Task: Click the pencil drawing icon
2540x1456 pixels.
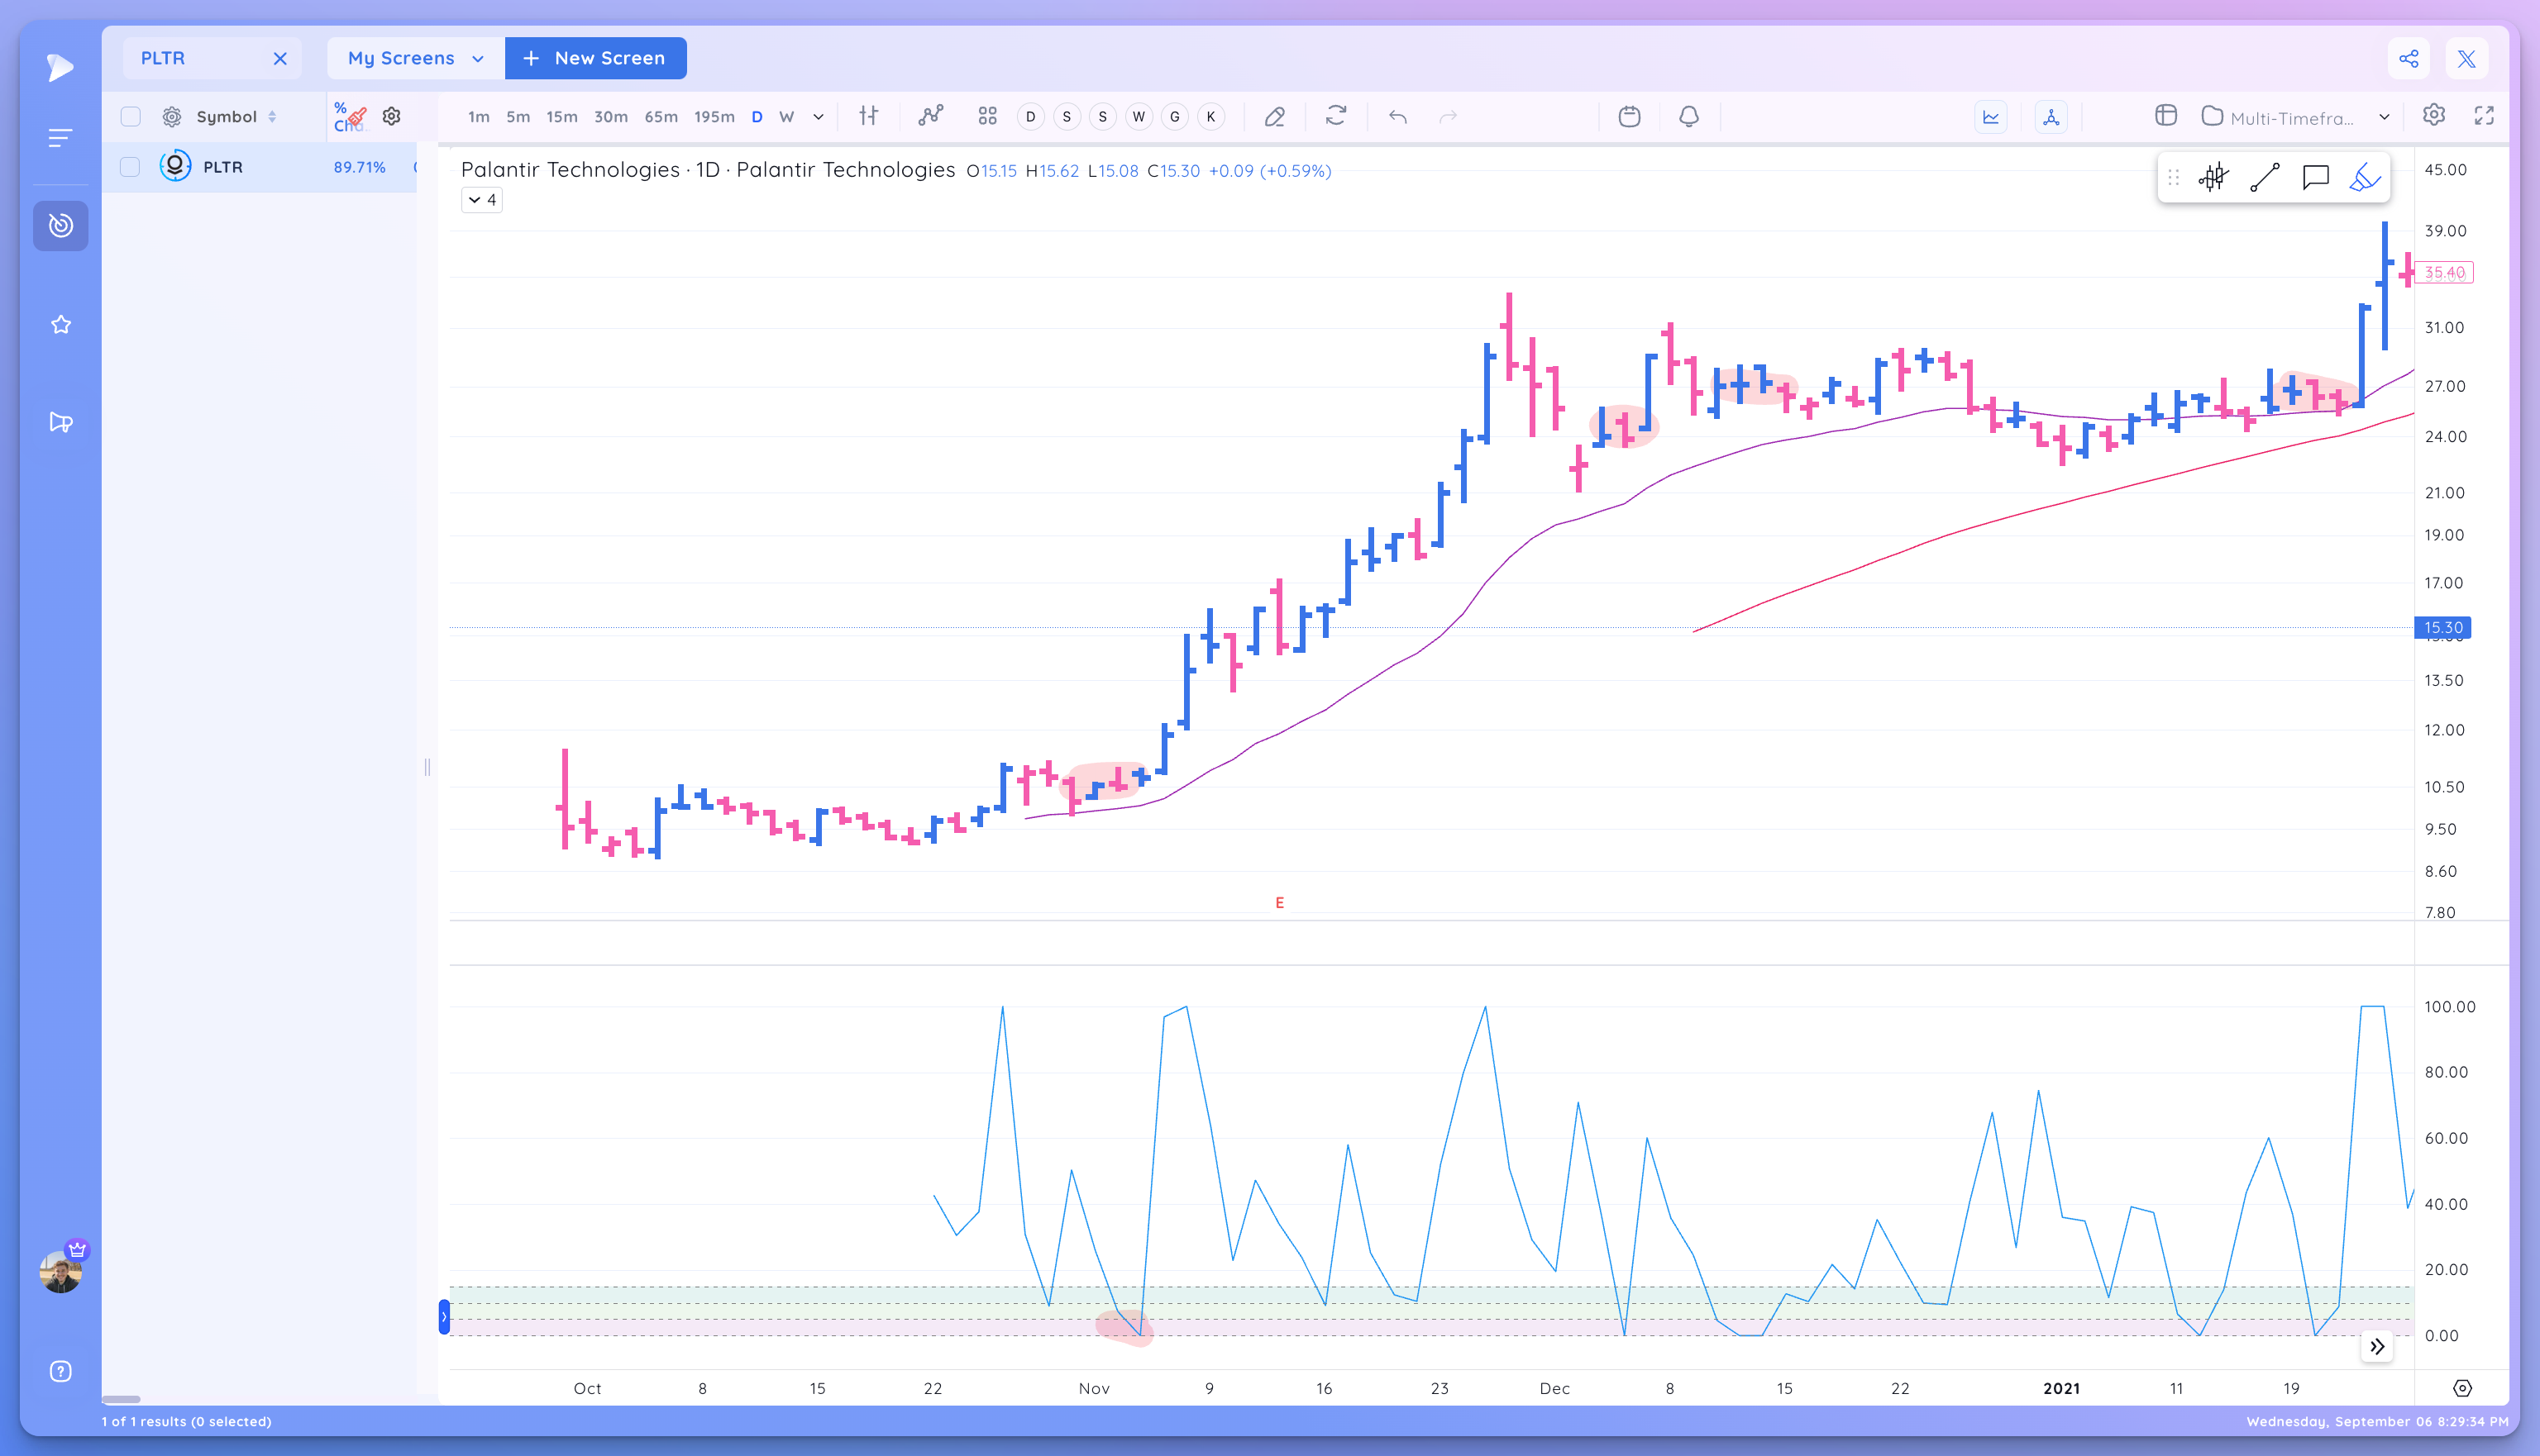Action: point(1274,117)
